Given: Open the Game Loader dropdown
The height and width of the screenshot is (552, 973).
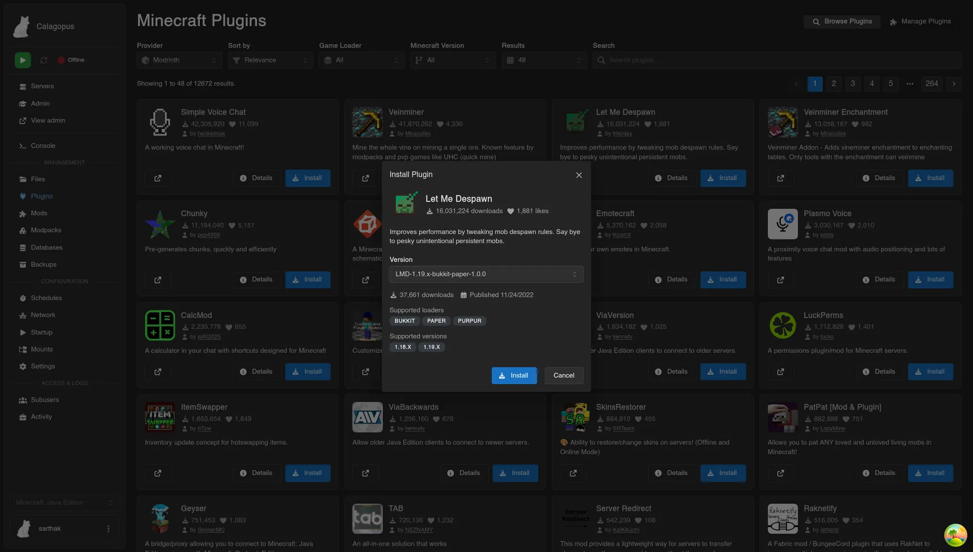Looking at the screenshot, I should 362,60.
